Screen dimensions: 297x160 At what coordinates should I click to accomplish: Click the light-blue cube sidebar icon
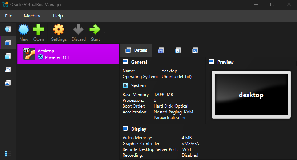point(8,56)
